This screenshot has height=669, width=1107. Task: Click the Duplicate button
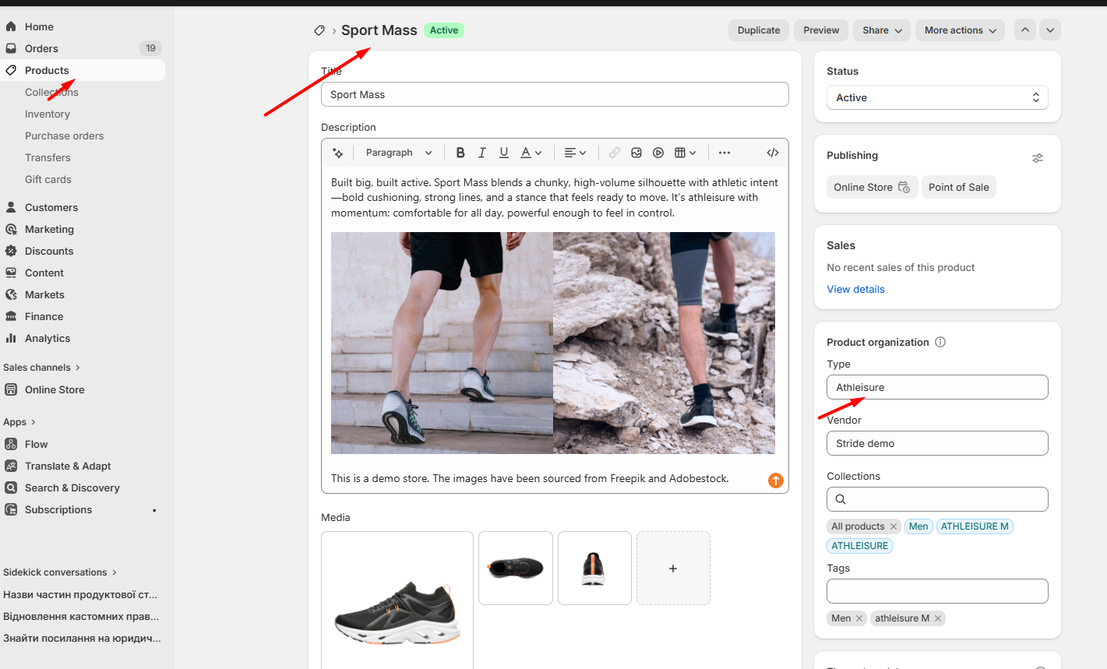click(x=759, y=30)
